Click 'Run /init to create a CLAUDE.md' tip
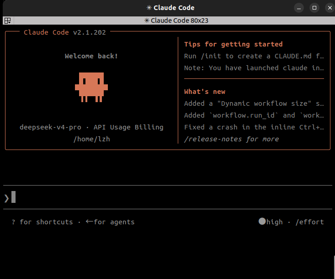 coord(254,56)
